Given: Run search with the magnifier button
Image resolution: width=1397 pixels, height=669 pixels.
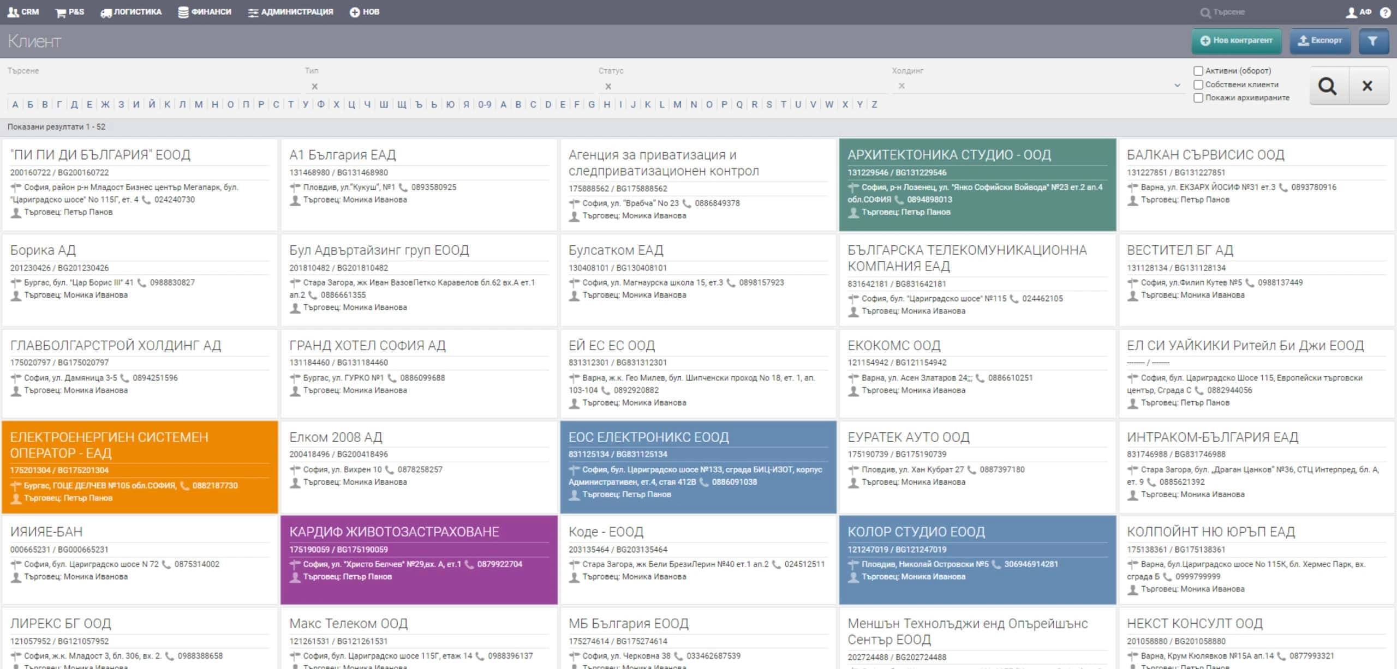Looking at the screenshot, I should click(x=1328, y=86).
